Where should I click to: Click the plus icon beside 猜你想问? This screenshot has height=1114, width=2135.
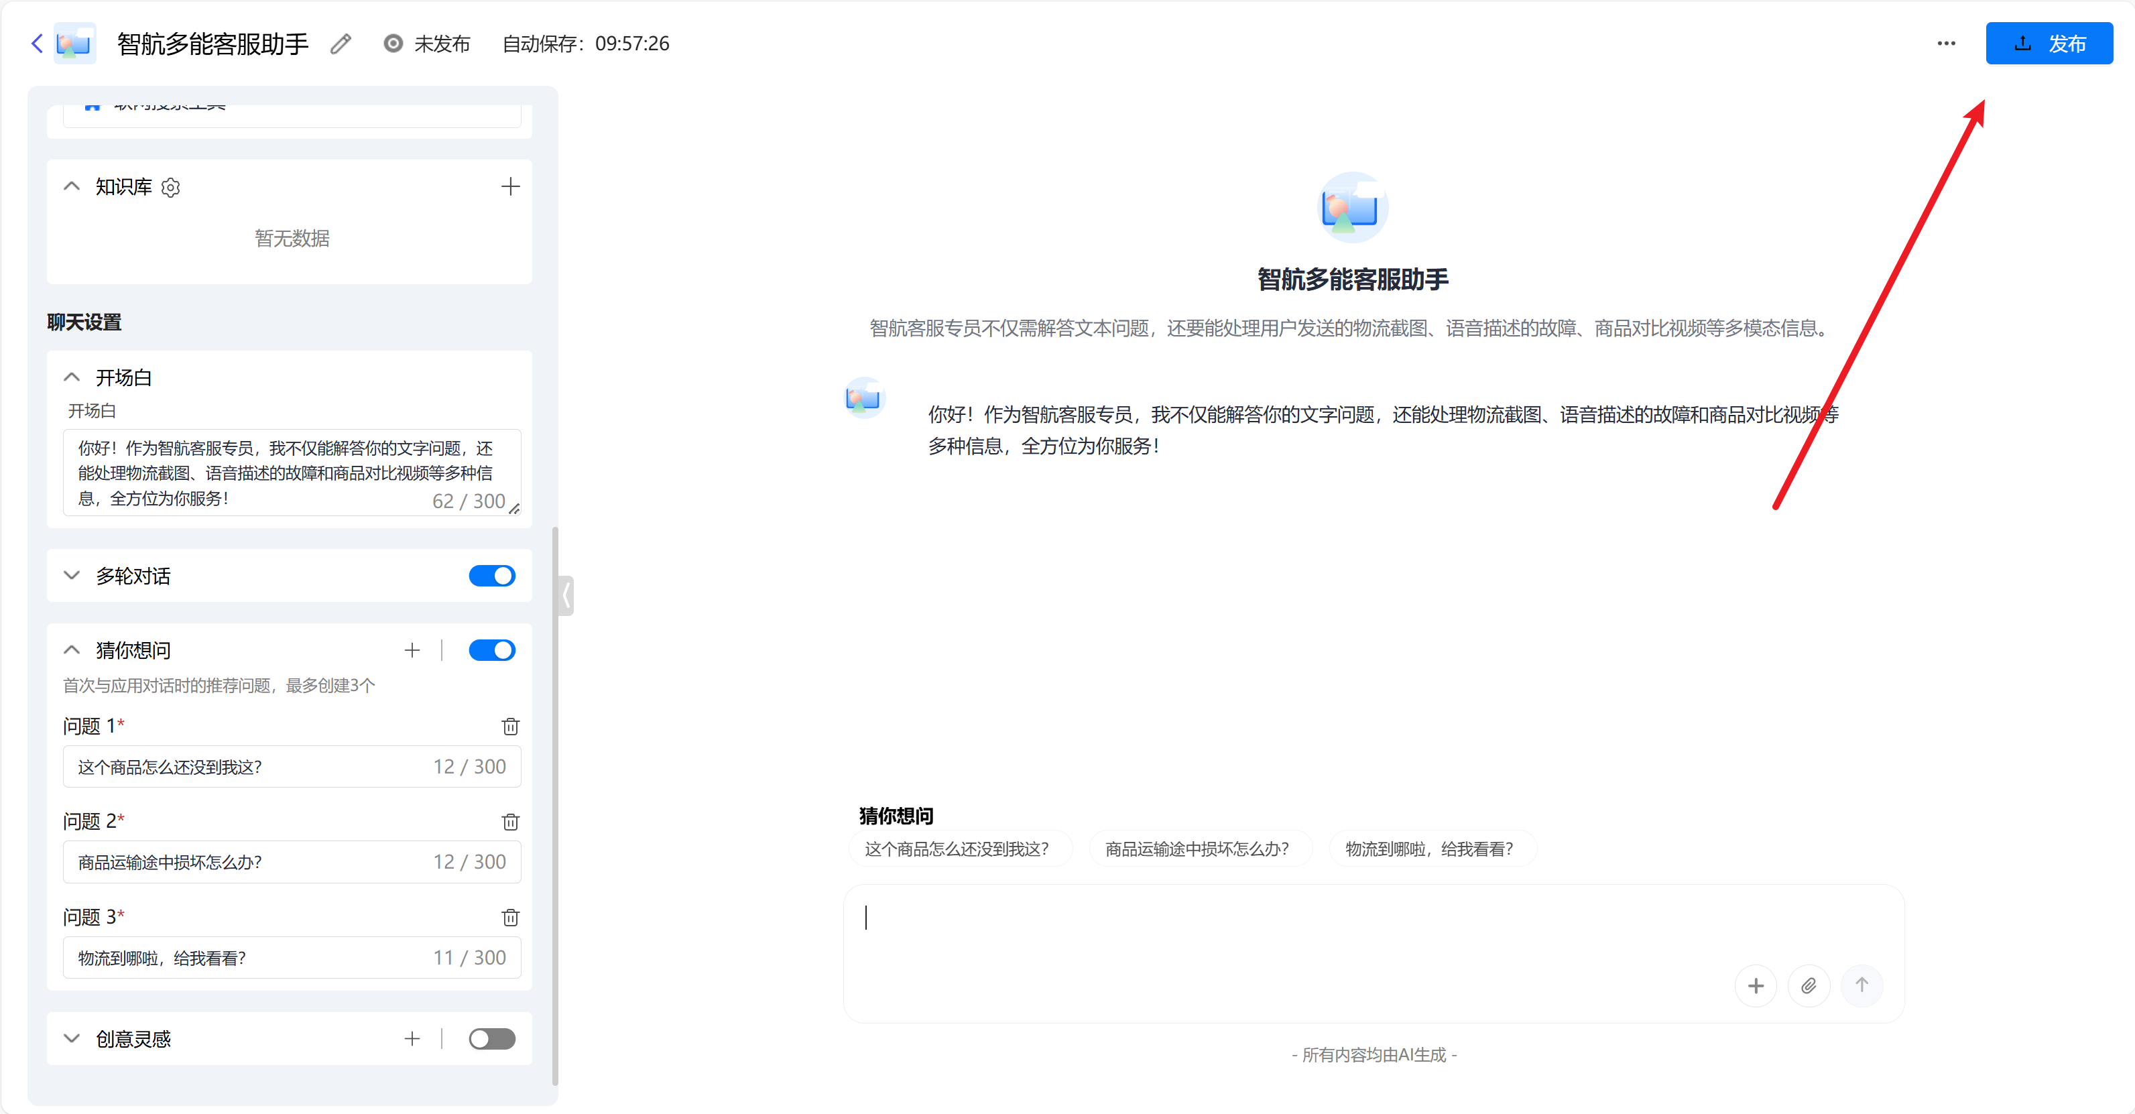412,650
